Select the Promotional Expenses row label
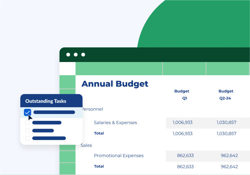The height and width of the screenshot is (175, 250). pos(119,156)
